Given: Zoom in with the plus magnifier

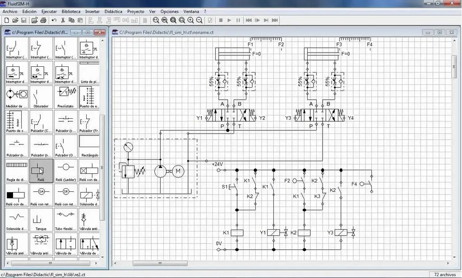Looking at the screenshot, I should pos(191,20).
